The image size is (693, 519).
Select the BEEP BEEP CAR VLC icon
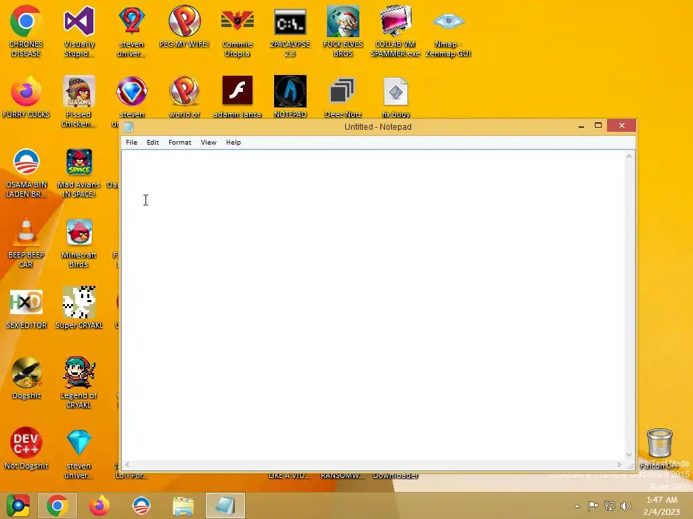pyautogui.click(x=26, y=243)
